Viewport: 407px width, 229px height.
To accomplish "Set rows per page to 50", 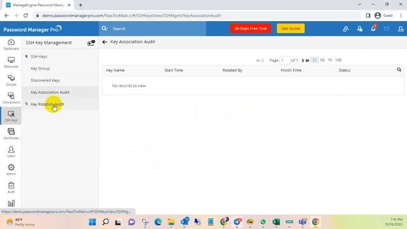I will coord(322,60).
